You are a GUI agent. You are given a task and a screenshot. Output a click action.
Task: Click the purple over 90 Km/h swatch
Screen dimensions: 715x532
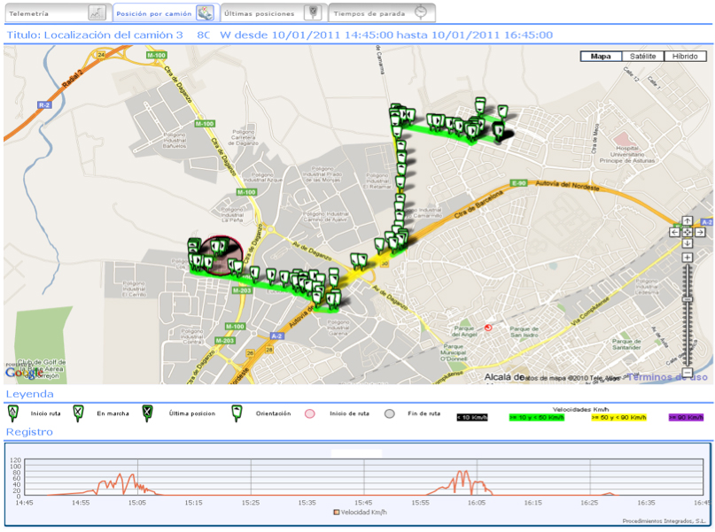tap(686, 417)
